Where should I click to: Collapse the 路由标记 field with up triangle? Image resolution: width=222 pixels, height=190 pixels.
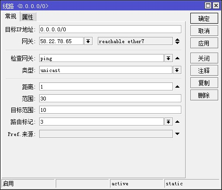click(177, 122)
